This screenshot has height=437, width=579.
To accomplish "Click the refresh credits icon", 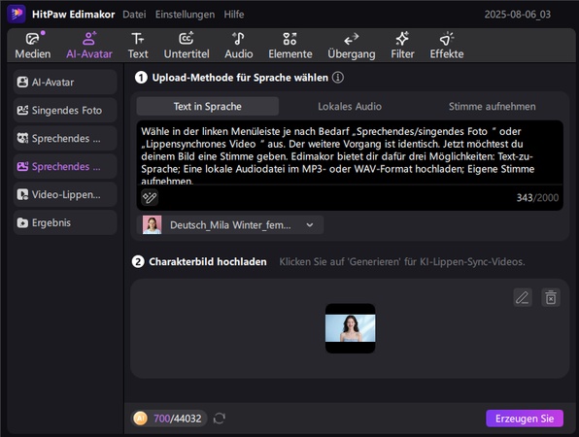I will tap(219, 419).
